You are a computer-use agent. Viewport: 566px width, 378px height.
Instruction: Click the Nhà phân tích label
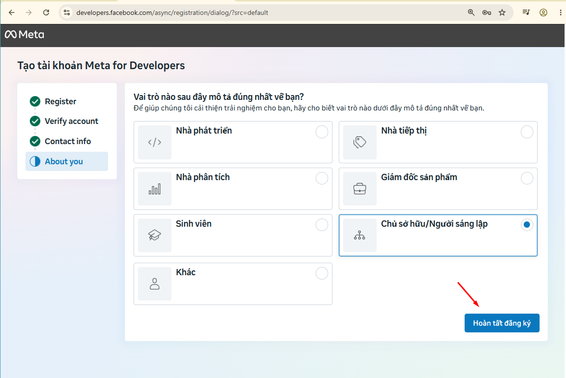click(x=203, y=177)
